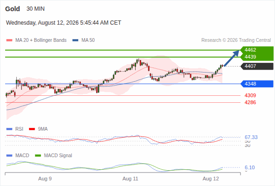Click the MACD value 6.10 label
The image size is (275, 186).
[250, 167]
